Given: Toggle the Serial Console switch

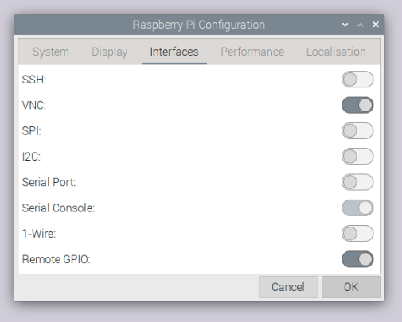Looking at the screenshot, I should coord(357,208).
